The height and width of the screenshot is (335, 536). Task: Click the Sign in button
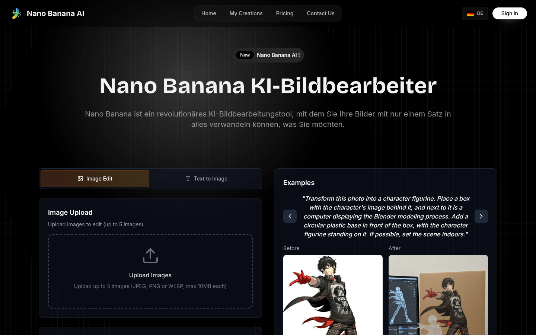pos(510,13)
